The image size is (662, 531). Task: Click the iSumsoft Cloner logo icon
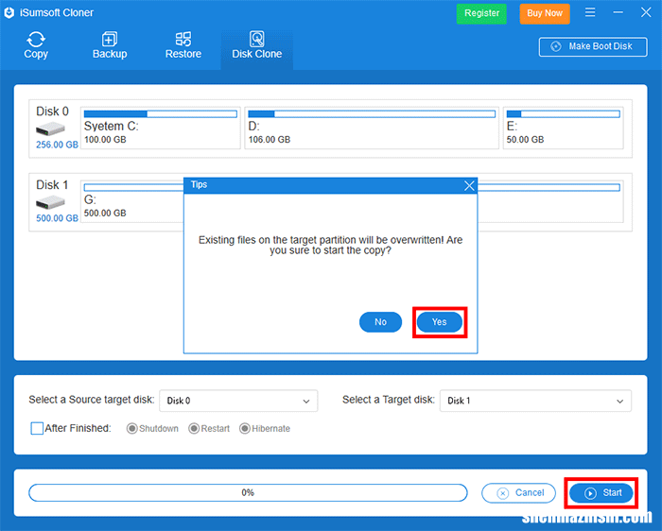tap(9, 12)
